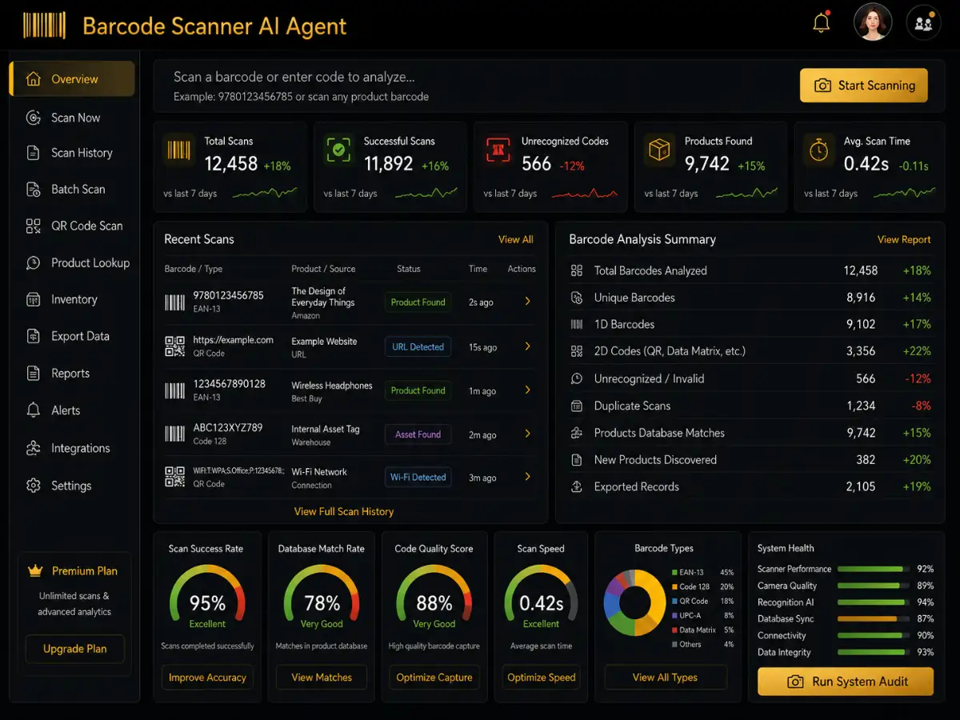
Task: Click the Unrecognized Codes red icon
Action: point(498,150)
